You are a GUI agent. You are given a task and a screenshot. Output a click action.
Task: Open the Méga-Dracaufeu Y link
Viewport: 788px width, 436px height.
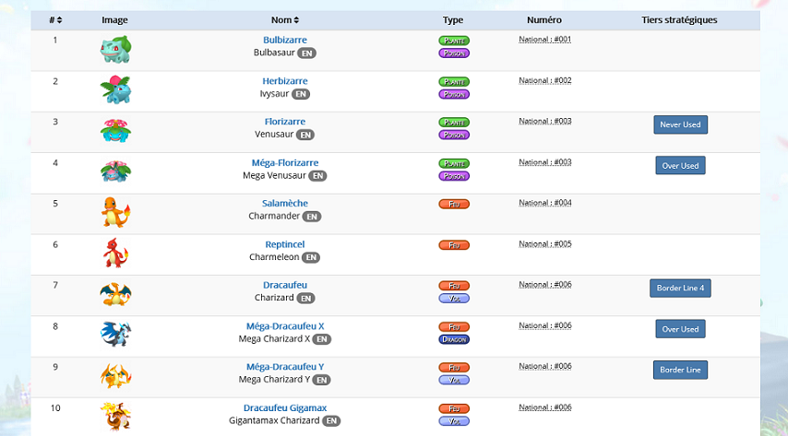click(285, 367)
